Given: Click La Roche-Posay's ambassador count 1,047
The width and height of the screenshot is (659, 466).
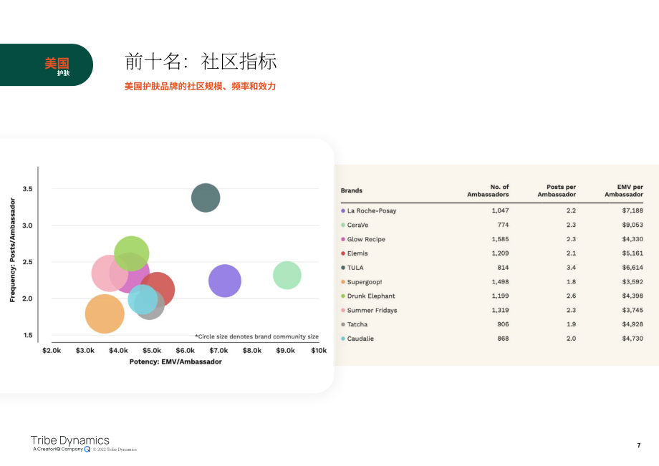Looking at the screenshot, I should [500, 210].
